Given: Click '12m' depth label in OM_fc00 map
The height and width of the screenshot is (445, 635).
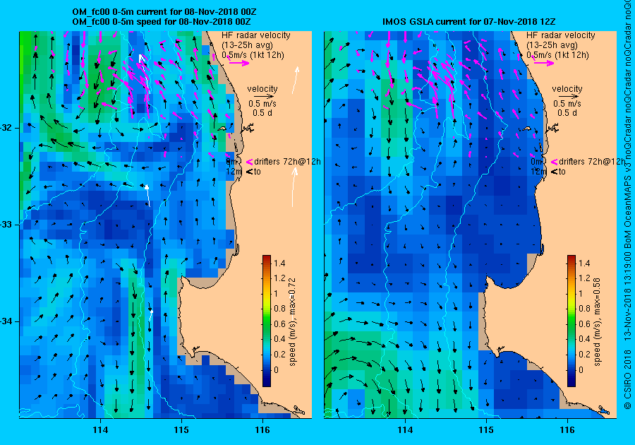Looking at the screenshot, I should pyautogui.click(x=234, y=172).
